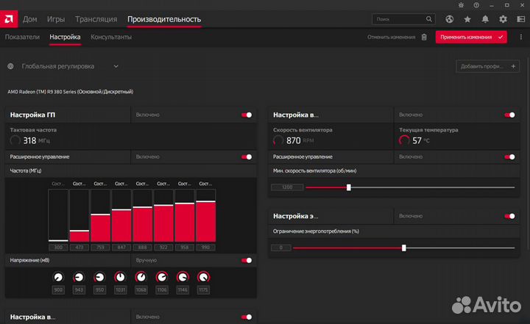Turn off power tuning Включено toggle
The height and width of the screenshot is (324, 530).
509,216
